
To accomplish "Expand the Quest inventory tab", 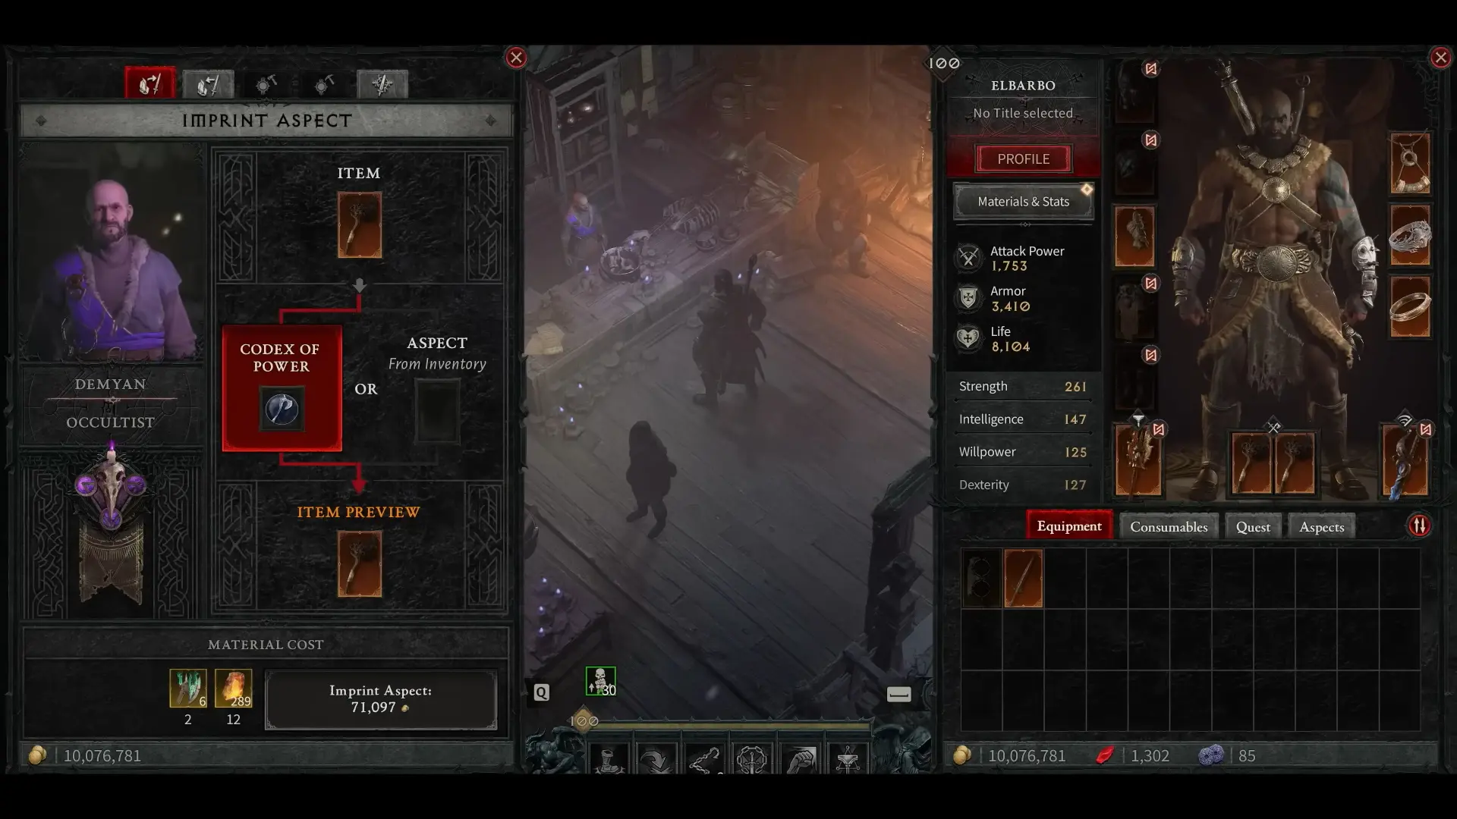I will (1252, 525).
